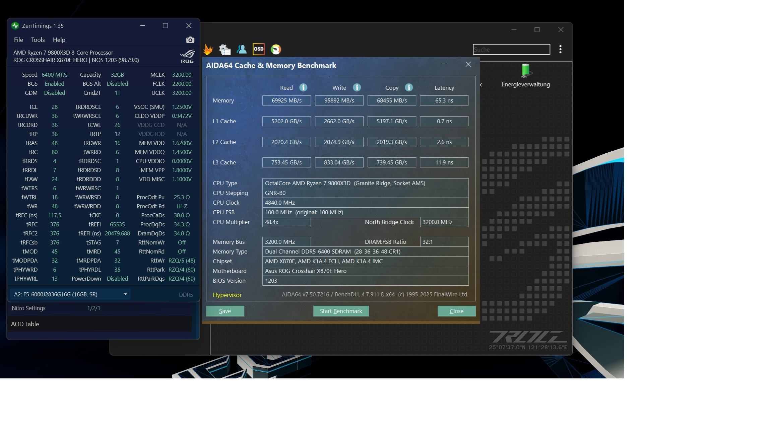Open the Energieverwaltung battery icon
The image size is (772, 434).
pyautogui.click(x=525, y=71)
